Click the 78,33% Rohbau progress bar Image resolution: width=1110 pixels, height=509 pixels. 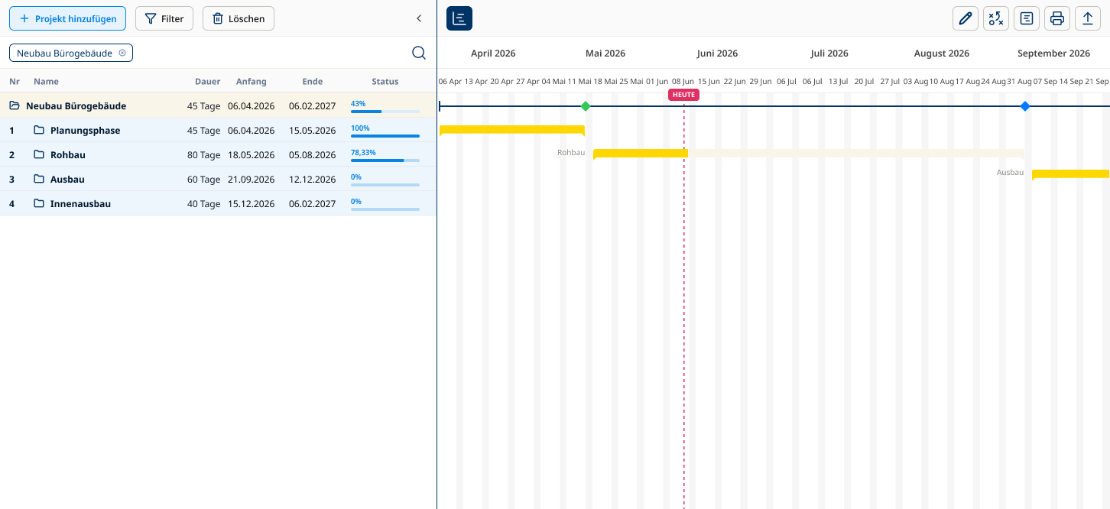coord(385,160)
